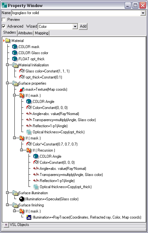
Task: Collapse the Surface illumination node
Action: click(x=7, y=193)
